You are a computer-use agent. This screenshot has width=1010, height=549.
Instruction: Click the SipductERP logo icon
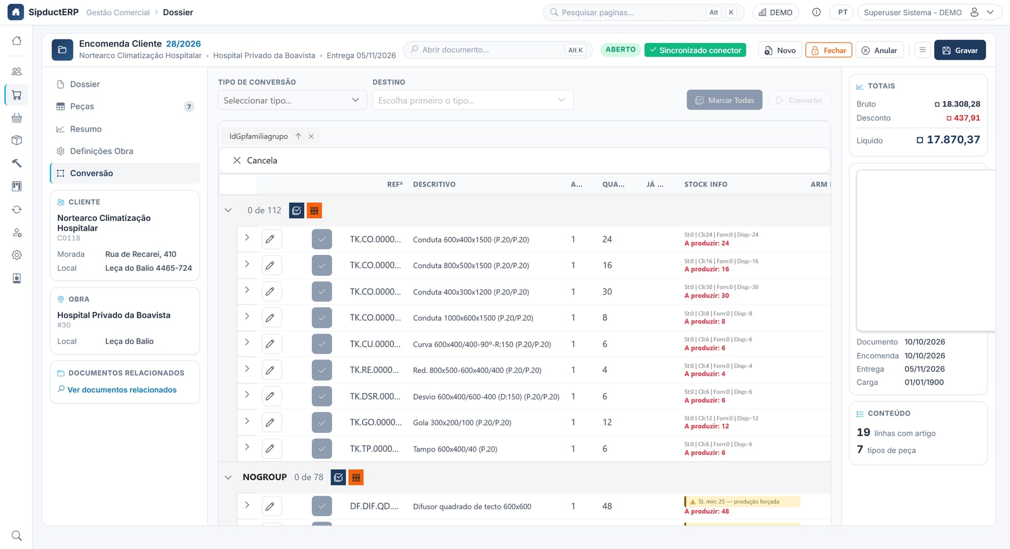coord(16,12)
